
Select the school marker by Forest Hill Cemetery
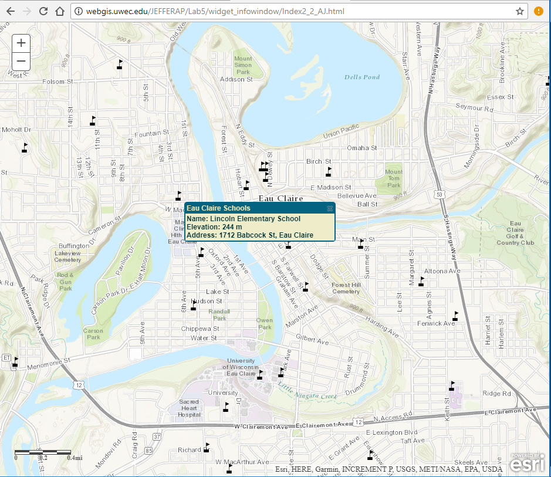tap(306, 287)
